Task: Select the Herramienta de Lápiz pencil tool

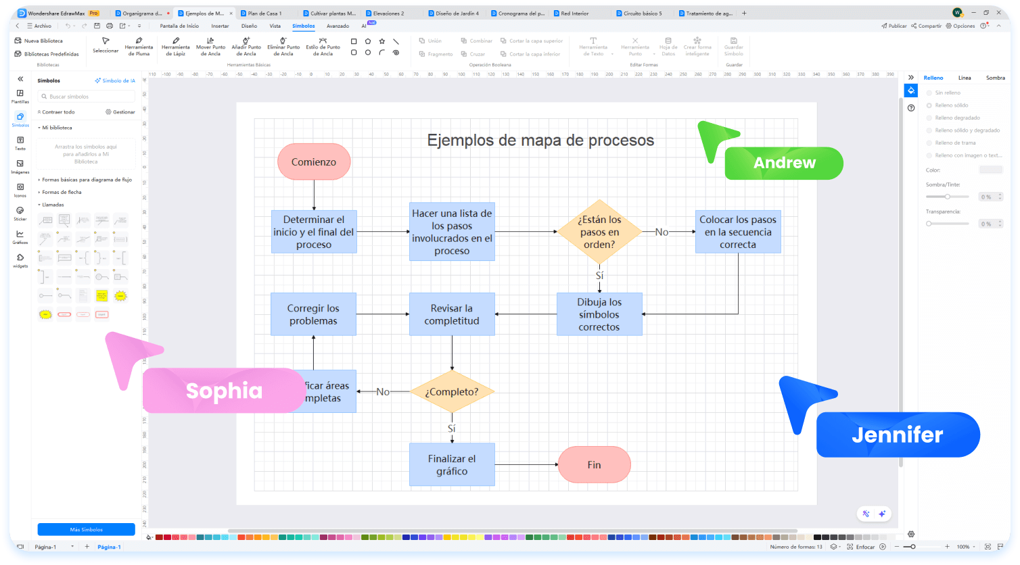Action: (x=175, y=46)
